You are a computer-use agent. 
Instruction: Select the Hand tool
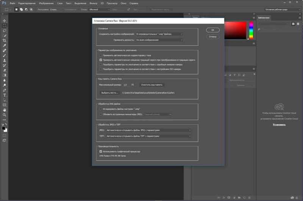pos(5,110)
